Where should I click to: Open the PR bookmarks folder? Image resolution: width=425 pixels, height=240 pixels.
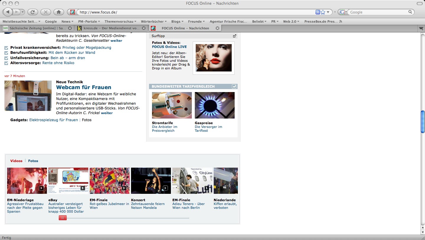tap(275, 21)
